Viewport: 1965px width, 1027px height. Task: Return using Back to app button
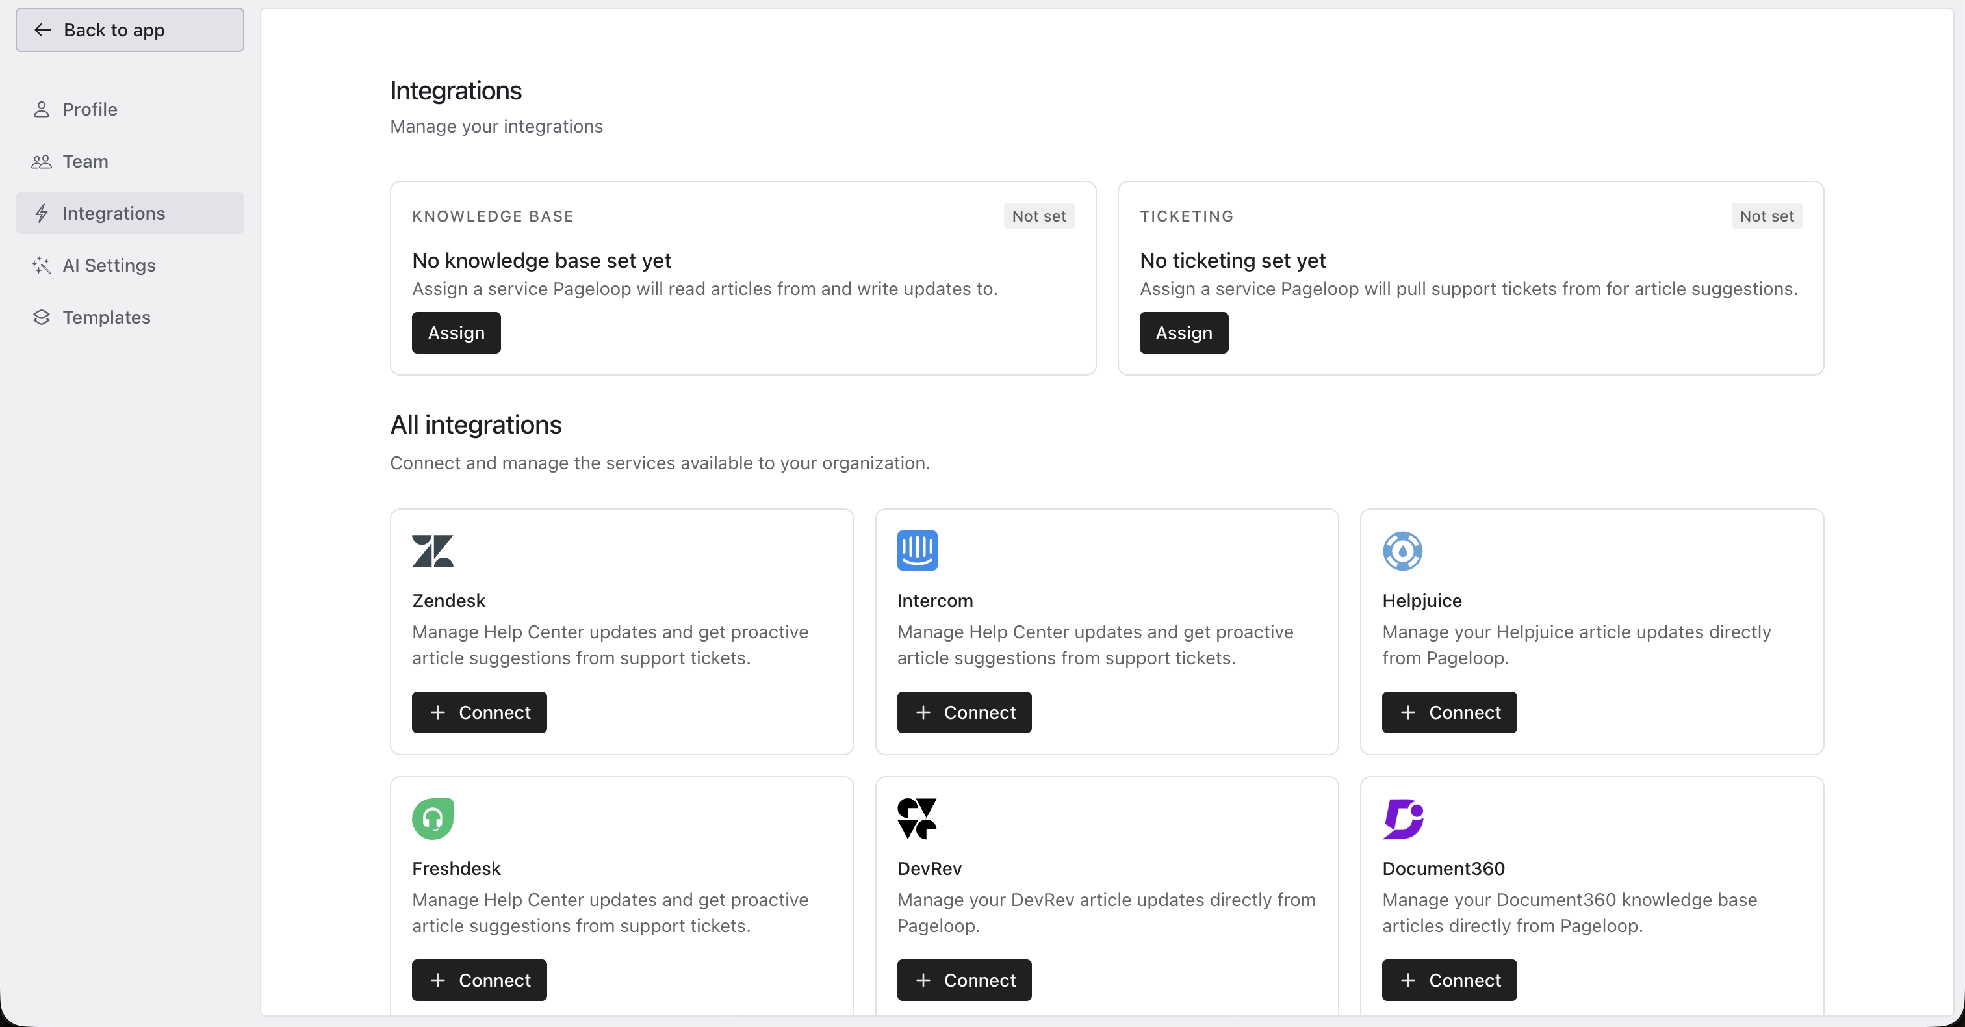[130, 30]
